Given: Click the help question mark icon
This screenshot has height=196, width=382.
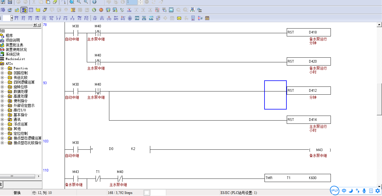Looking at the screenshot, I should pos(94,2).
